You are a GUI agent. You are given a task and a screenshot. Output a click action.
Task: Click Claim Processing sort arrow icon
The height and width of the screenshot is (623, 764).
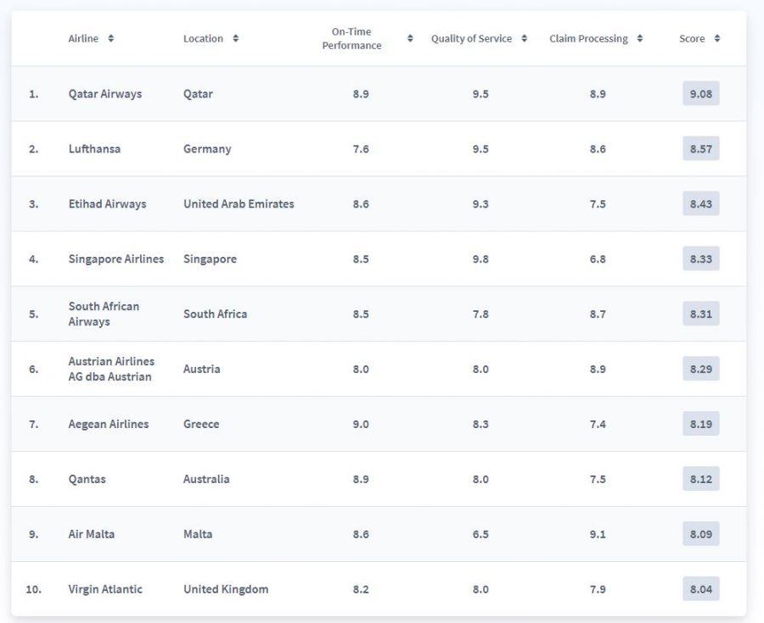coord(640,38)
